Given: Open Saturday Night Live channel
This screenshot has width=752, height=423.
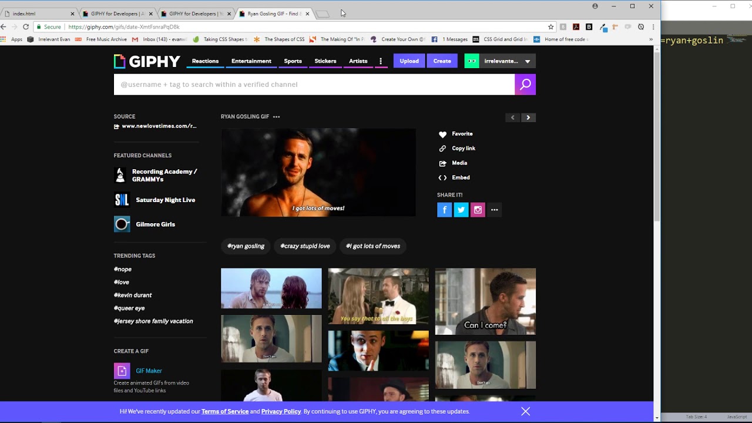Looking at the screenshot, I should (155, 200).
